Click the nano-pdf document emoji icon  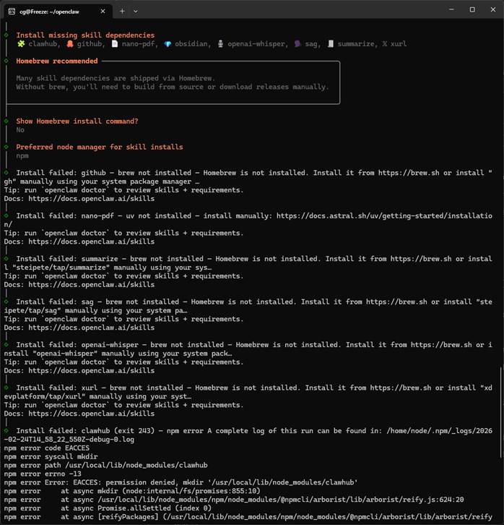[114, 44]
